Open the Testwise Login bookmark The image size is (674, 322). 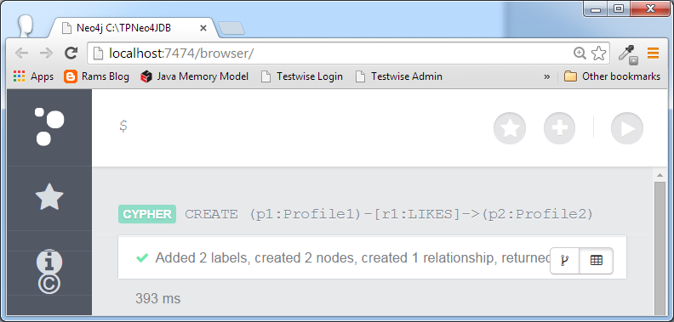(x=302, y=76)
